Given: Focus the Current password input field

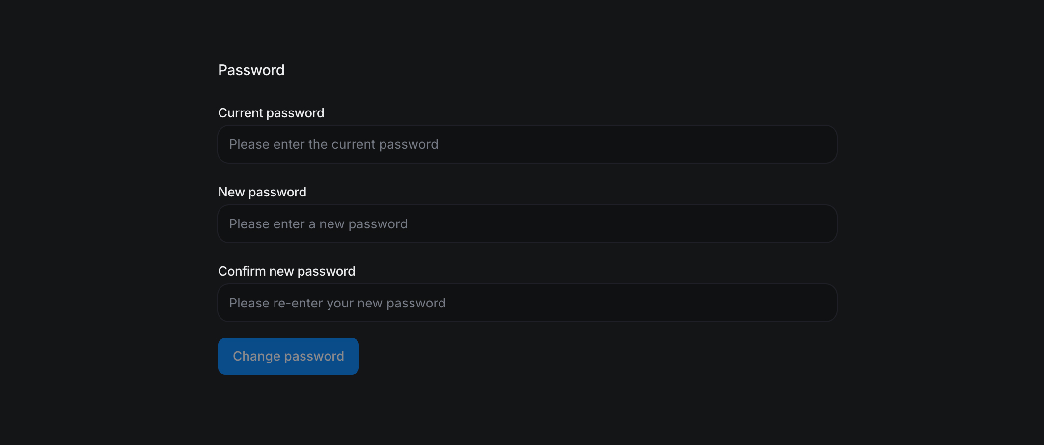Looking at the screenshot, I should (527, 144).
